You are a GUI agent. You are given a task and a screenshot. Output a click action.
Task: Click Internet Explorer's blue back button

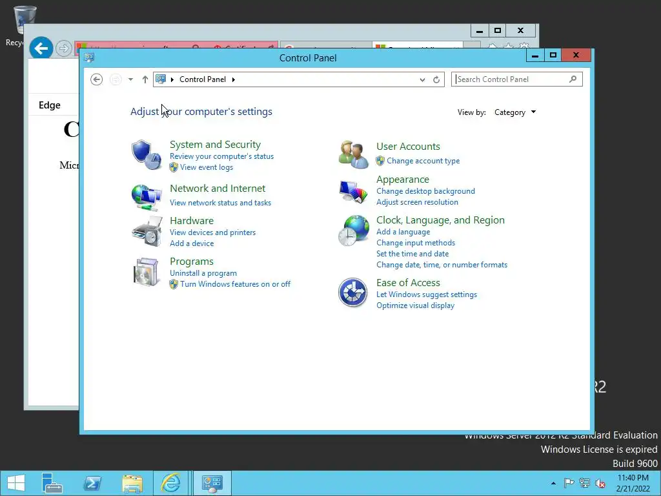41,48
